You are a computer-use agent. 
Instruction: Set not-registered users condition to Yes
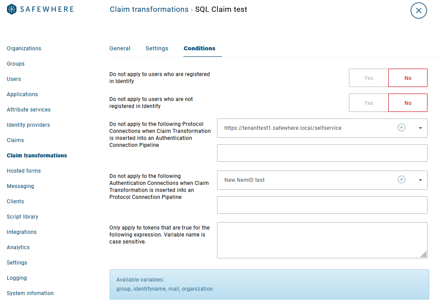pos(369,103)
